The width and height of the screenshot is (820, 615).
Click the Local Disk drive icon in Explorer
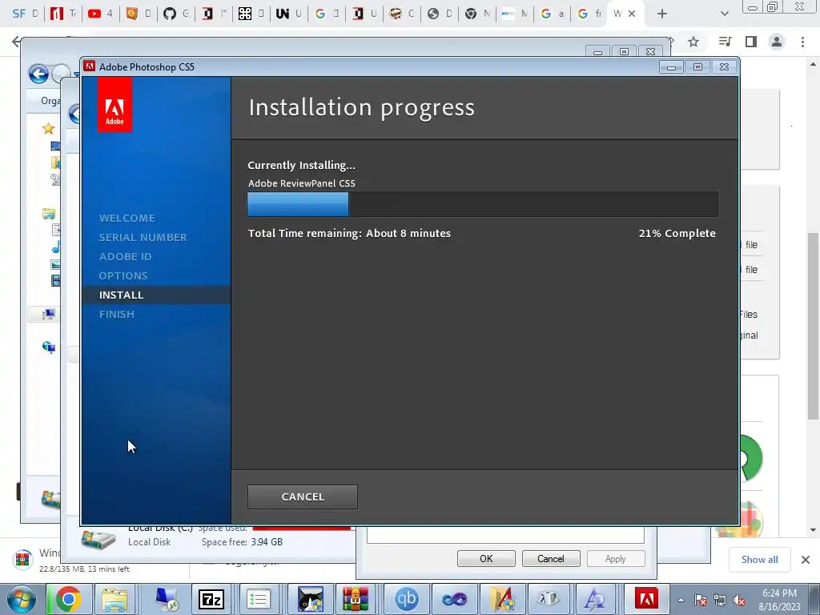[x=98, y=541]
